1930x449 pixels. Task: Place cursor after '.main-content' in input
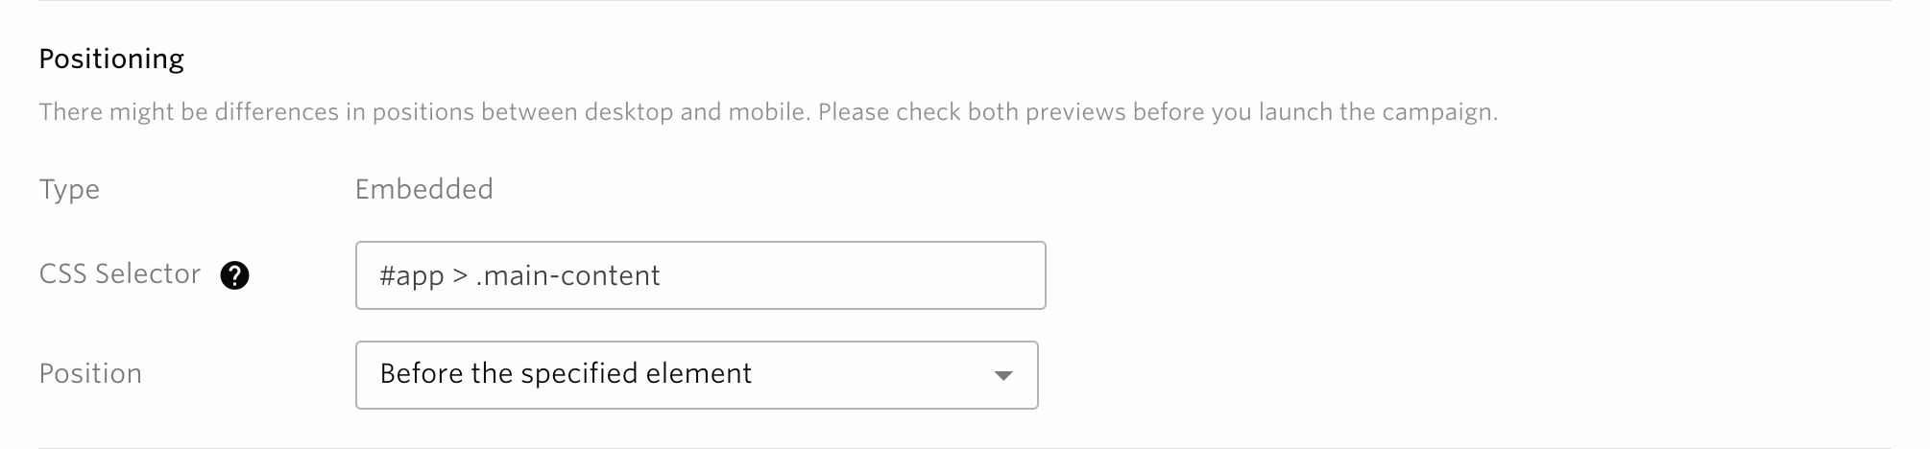click(x=663, y=276)
